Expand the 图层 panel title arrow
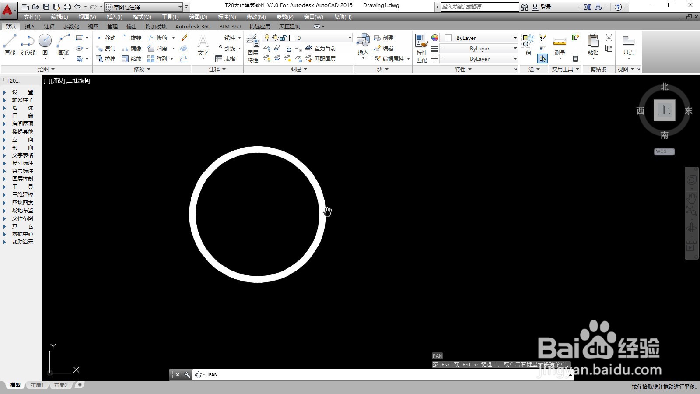Viewport: 700px width, 394px height. 305,69
